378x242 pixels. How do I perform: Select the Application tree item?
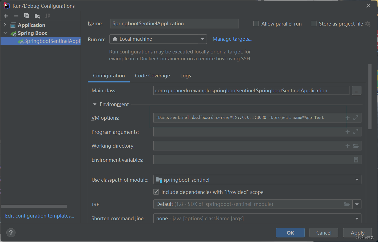pos(31,25)
